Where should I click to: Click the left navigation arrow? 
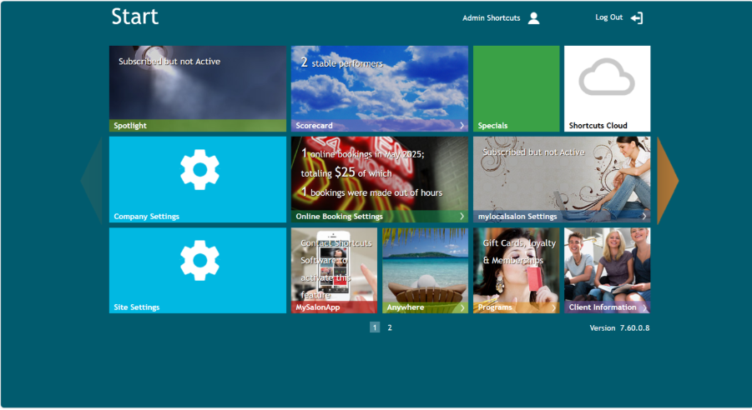[91, 180]
